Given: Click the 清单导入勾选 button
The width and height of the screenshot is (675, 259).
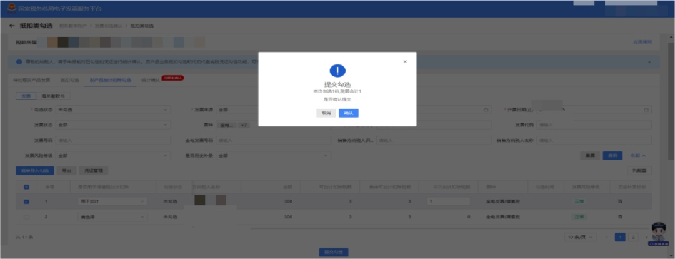Looking at the screenshot, I should coord(35,171).
